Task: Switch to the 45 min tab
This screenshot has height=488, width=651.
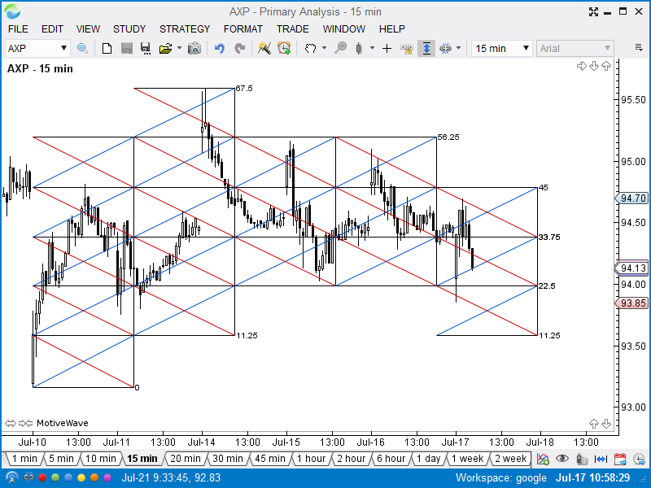Action: pos(270,459)
